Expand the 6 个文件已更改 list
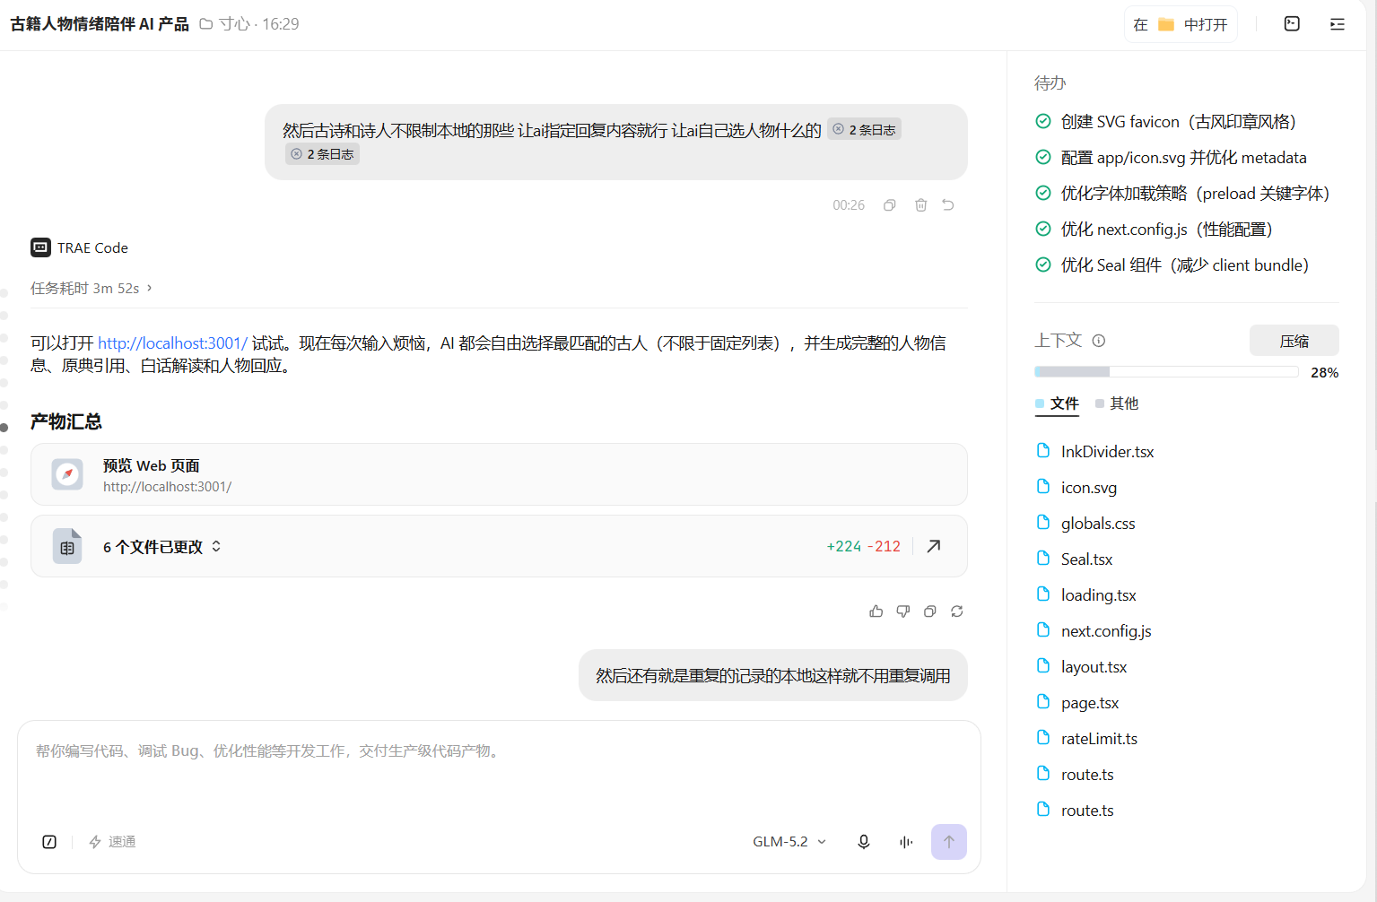1377x902 pixels. 162,547
